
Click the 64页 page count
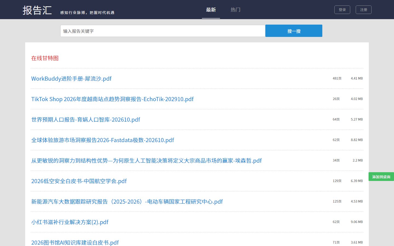coord(336,119)
